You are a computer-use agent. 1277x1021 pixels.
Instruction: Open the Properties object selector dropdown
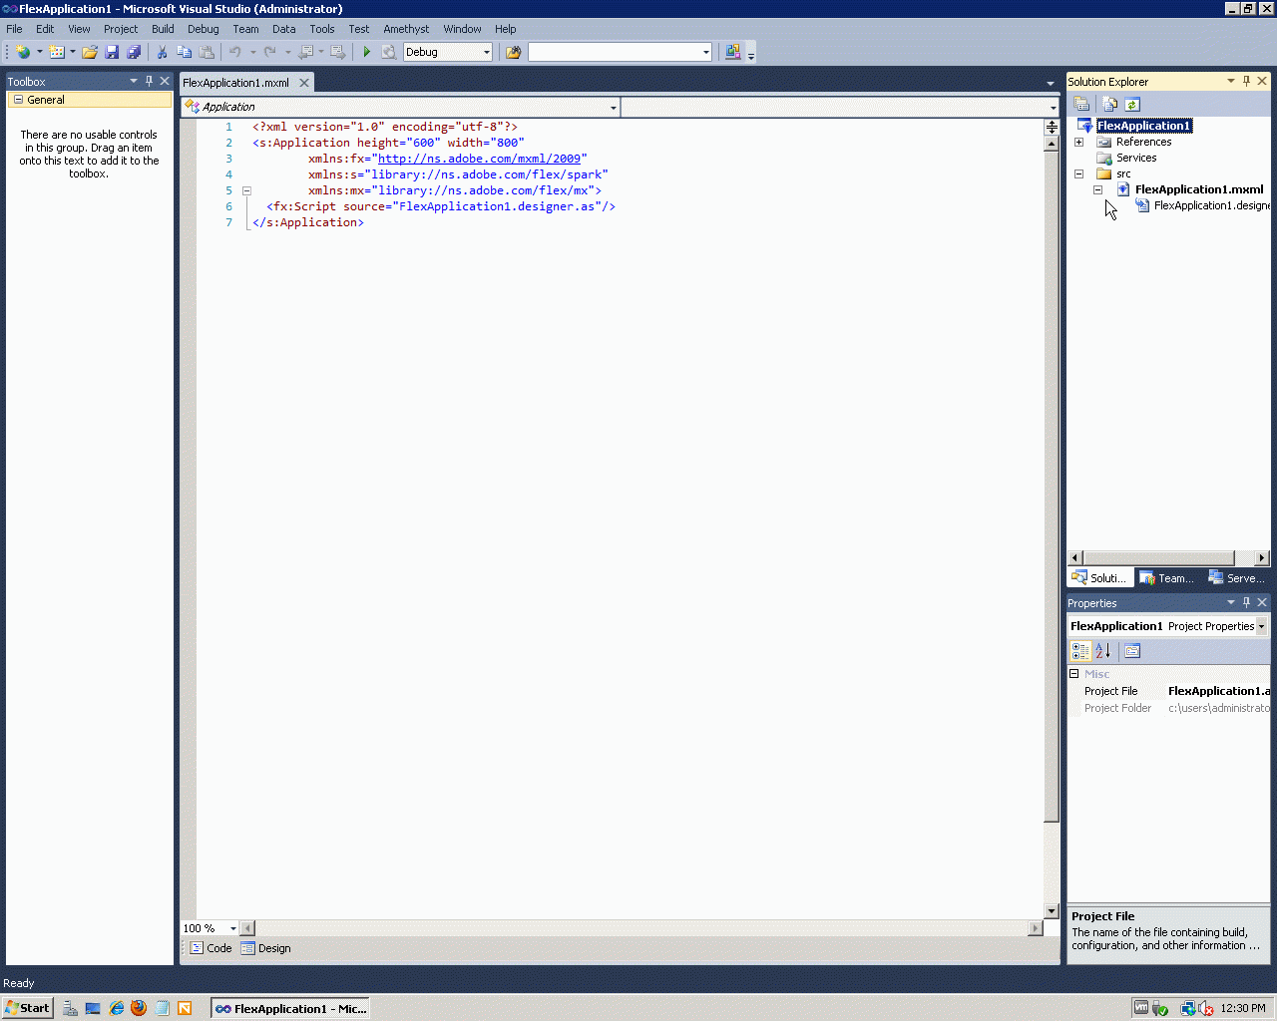1262,626
